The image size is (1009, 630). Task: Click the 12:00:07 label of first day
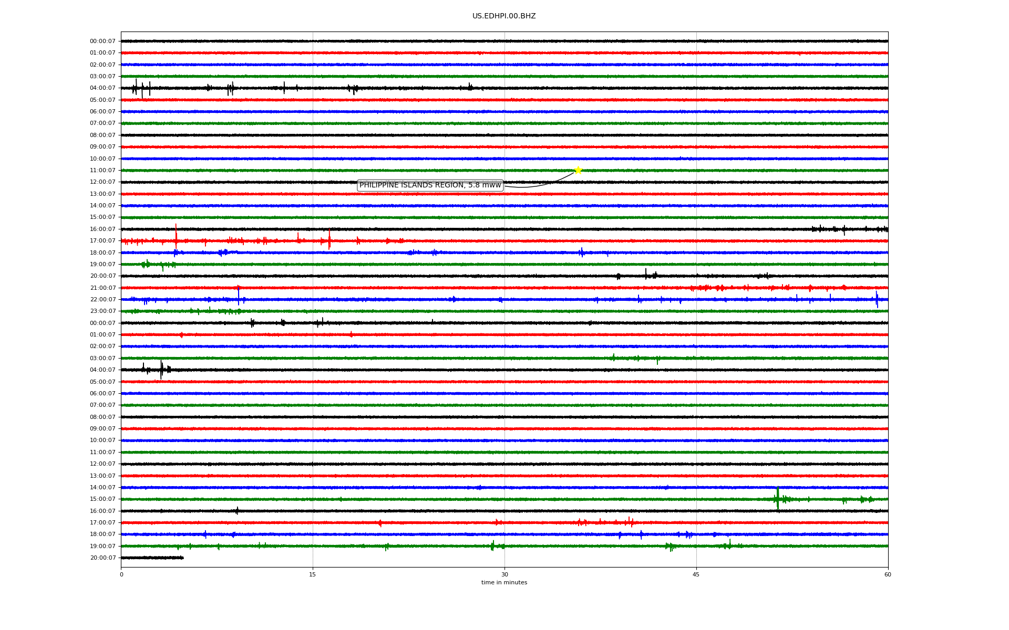click(x=102, y=182)
